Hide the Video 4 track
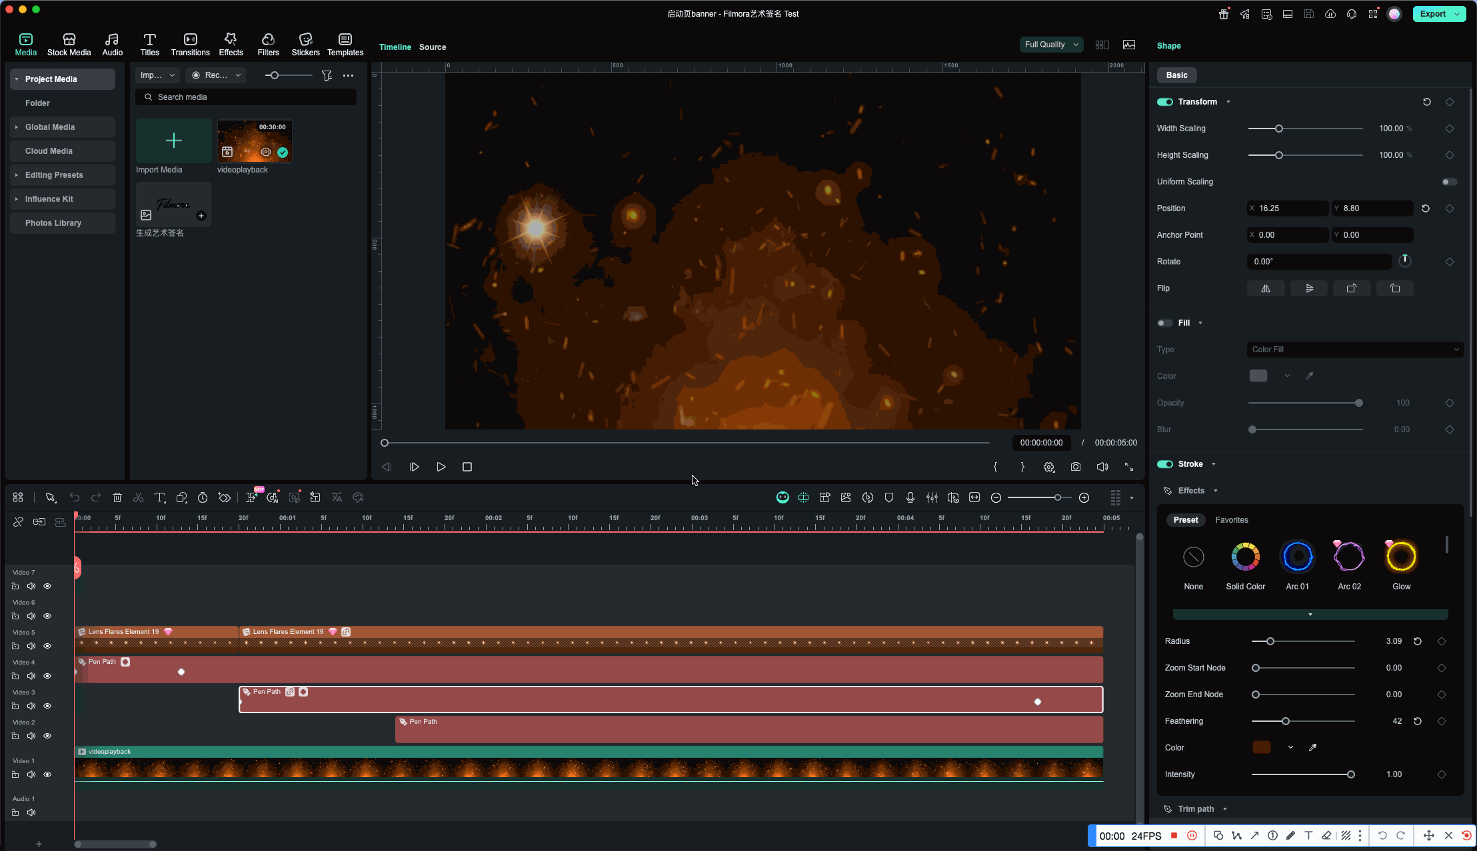Viewport: 1477px width, 851px height. pos(47,676)
